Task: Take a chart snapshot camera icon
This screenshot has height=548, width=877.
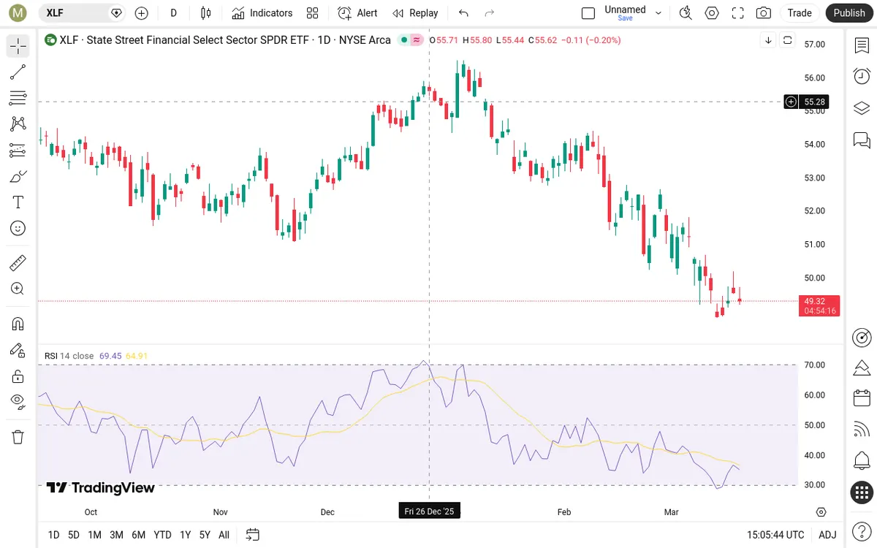Action: point(764,13)
